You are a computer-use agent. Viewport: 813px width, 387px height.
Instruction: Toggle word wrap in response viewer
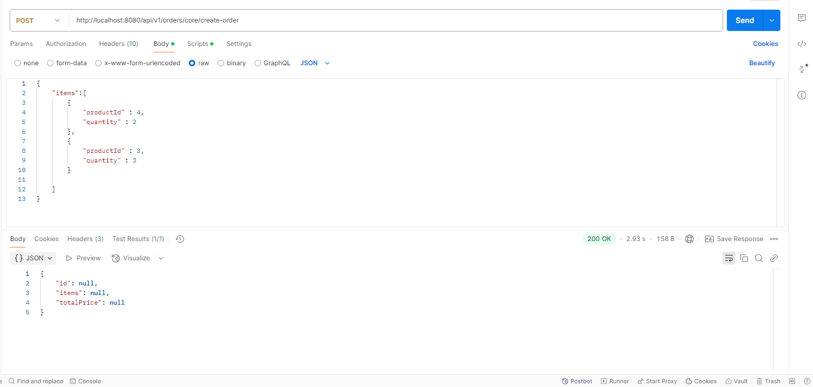728,258
